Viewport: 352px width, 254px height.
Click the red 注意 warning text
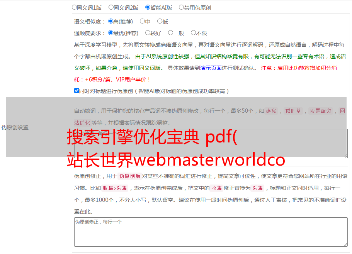(205, 74)
